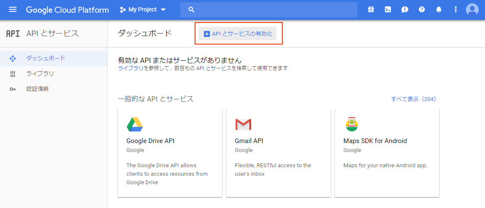Focus the top search input field

pyautogui.click(x=268, y=10)
